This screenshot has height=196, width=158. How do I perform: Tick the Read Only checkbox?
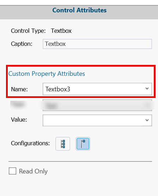click(x=12, y=171)
